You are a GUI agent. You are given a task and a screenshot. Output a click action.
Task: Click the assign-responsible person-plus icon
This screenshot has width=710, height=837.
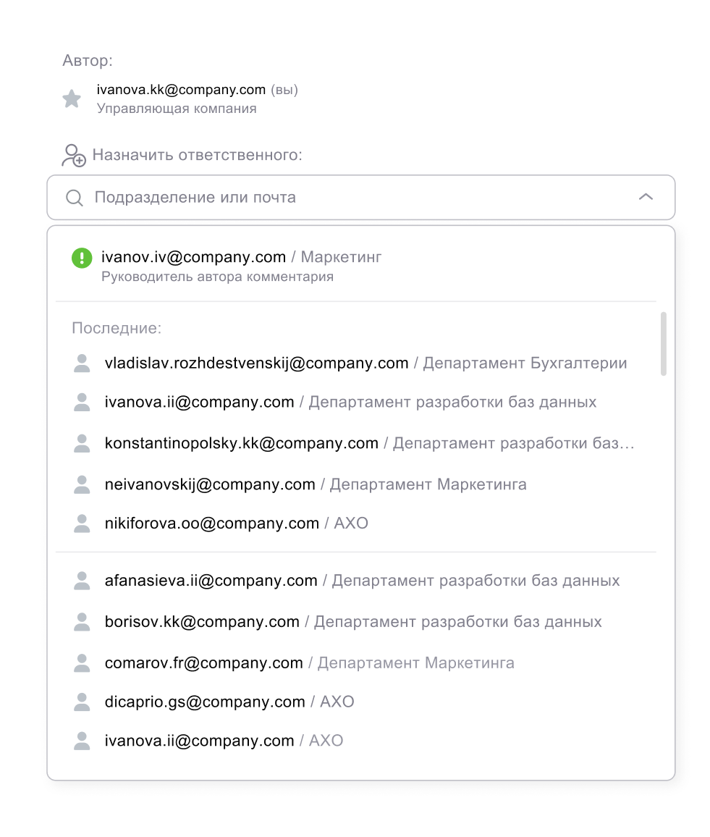point(74,156)
